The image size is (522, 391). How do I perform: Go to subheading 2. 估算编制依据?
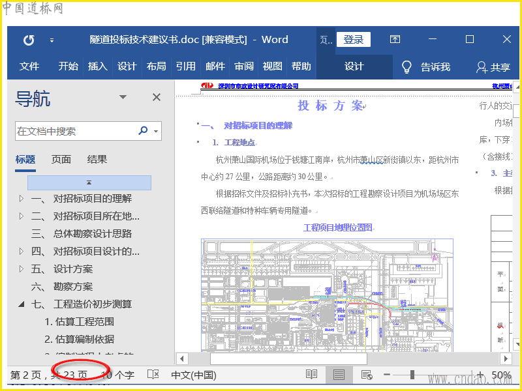tap(79, 339)
